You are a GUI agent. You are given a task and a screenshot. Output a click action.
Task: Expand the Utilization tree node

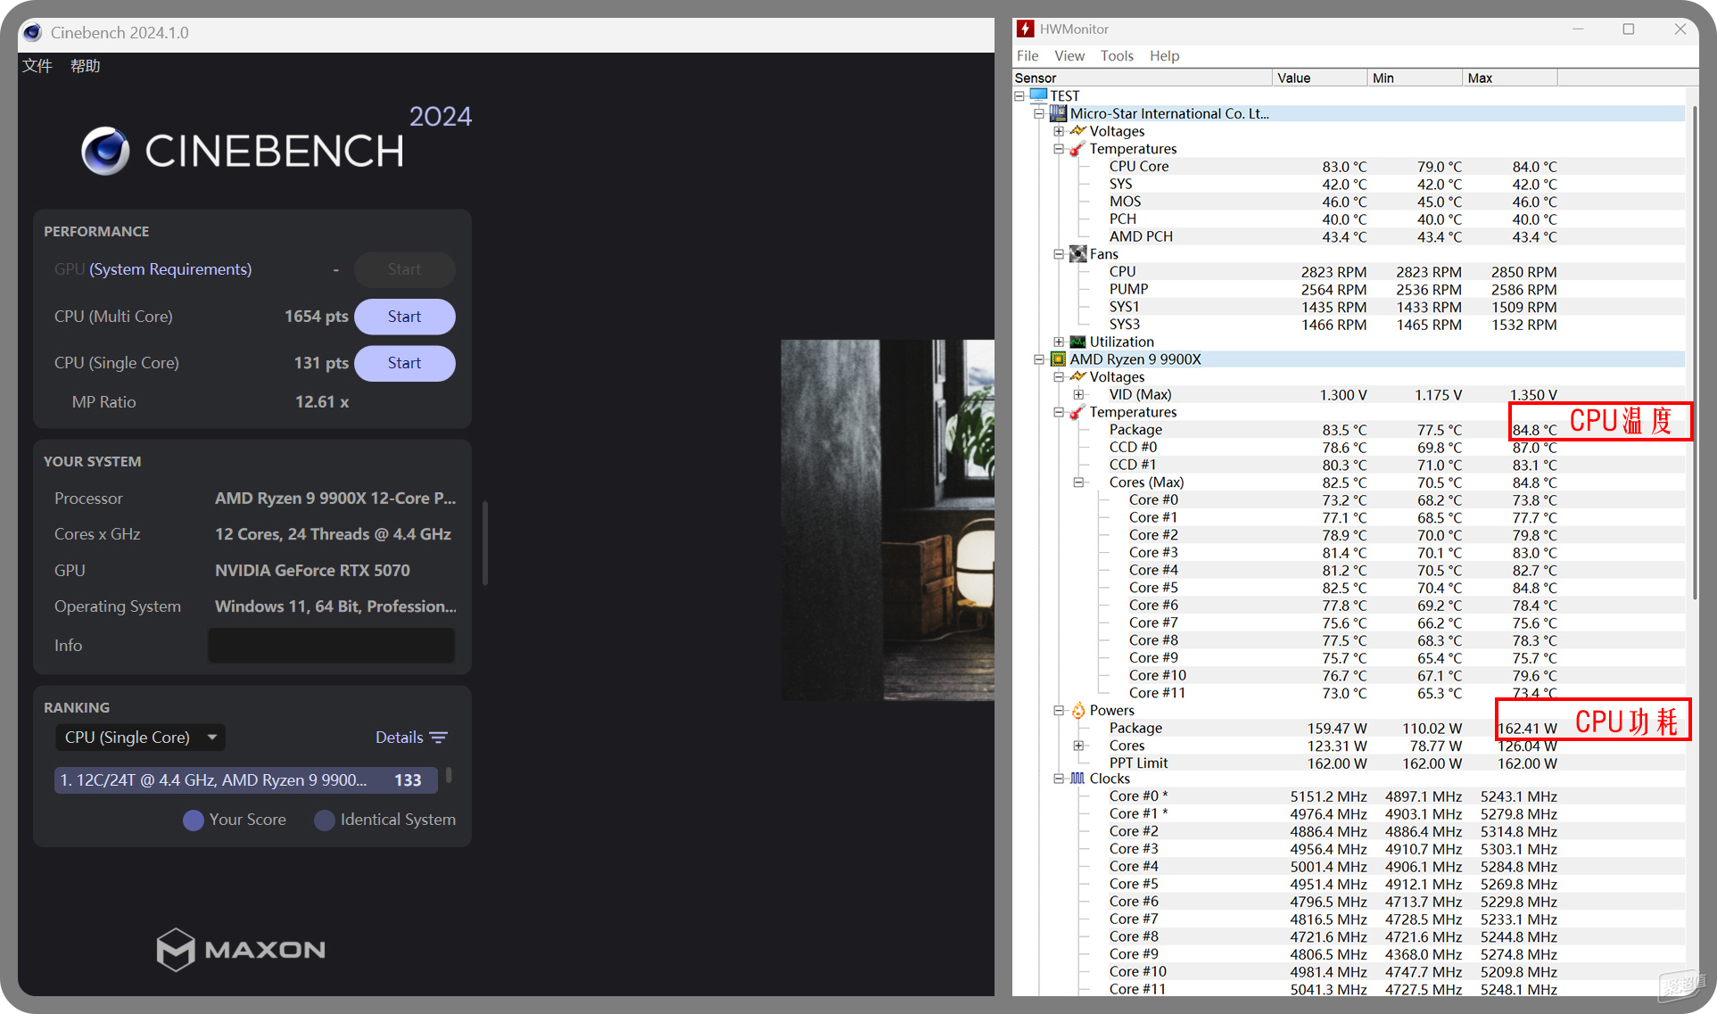pyautogui.click(x=1059, y=342)
